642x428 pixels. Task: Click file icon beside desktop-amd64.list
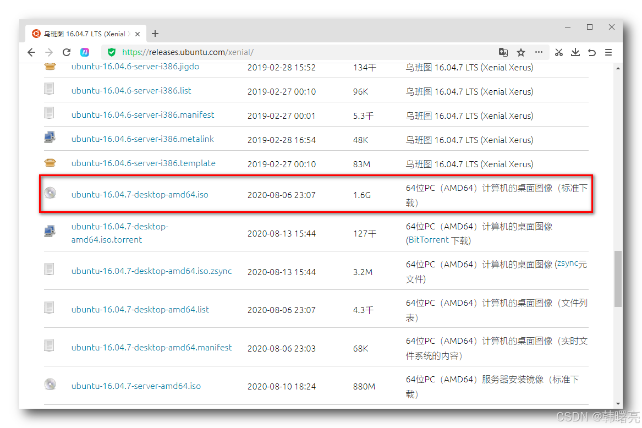coord(49,308)
